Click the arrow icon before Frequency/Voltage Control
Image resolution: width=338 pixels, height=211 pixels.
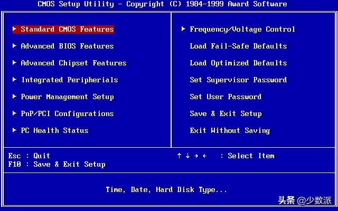(x=183, y=29)
